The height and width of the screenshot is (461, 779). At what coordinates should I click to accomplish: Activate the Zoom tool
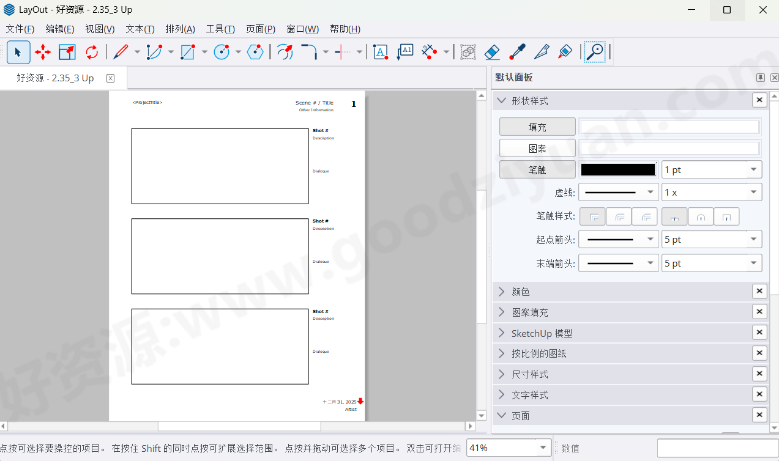[594, 52]
